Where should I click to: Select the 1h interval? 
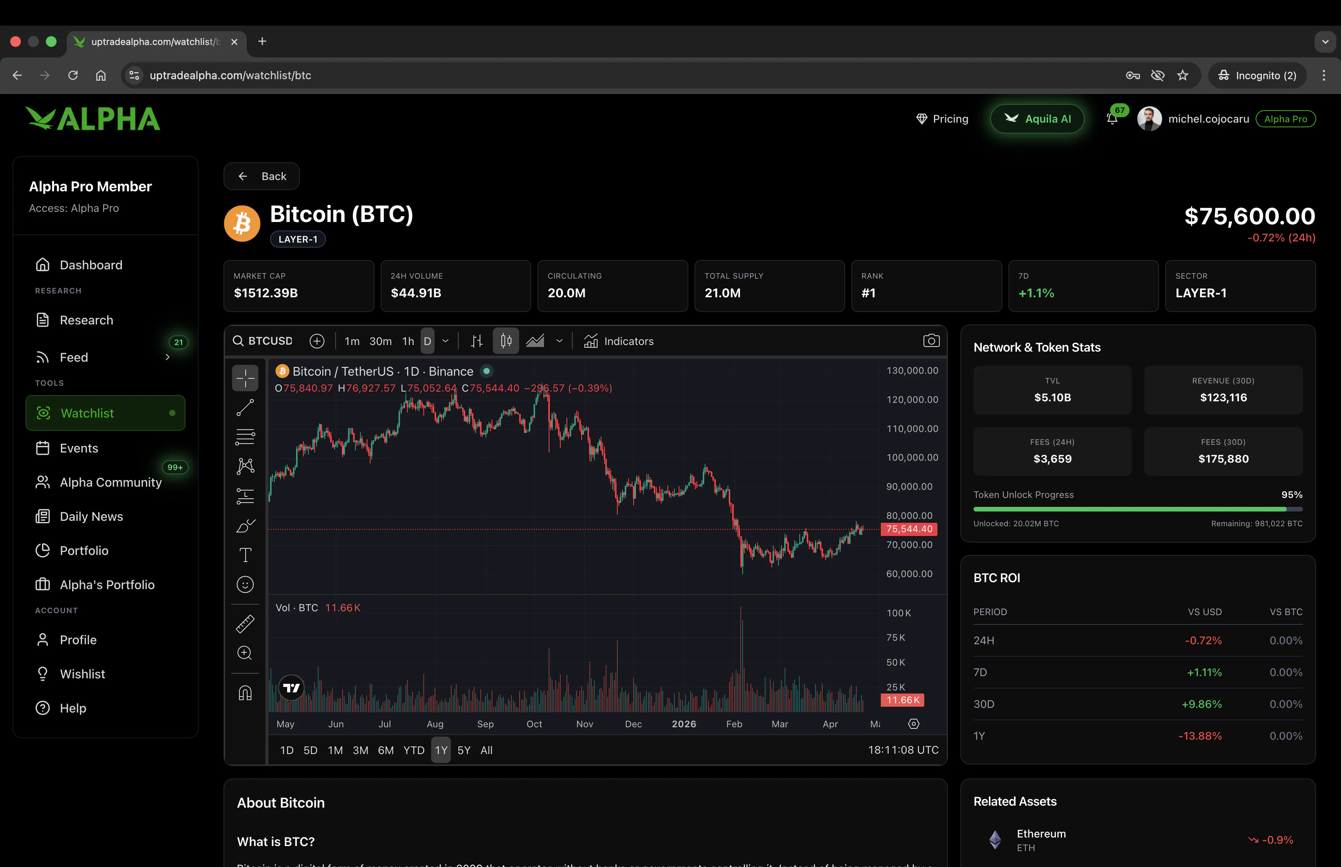point(408,341)
